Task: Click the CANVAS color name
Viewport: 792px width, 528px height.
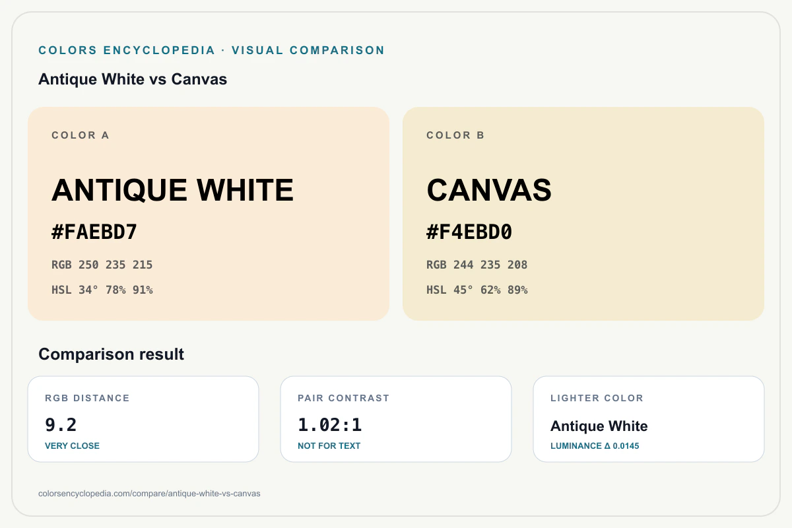Action: tap(489, 190)
